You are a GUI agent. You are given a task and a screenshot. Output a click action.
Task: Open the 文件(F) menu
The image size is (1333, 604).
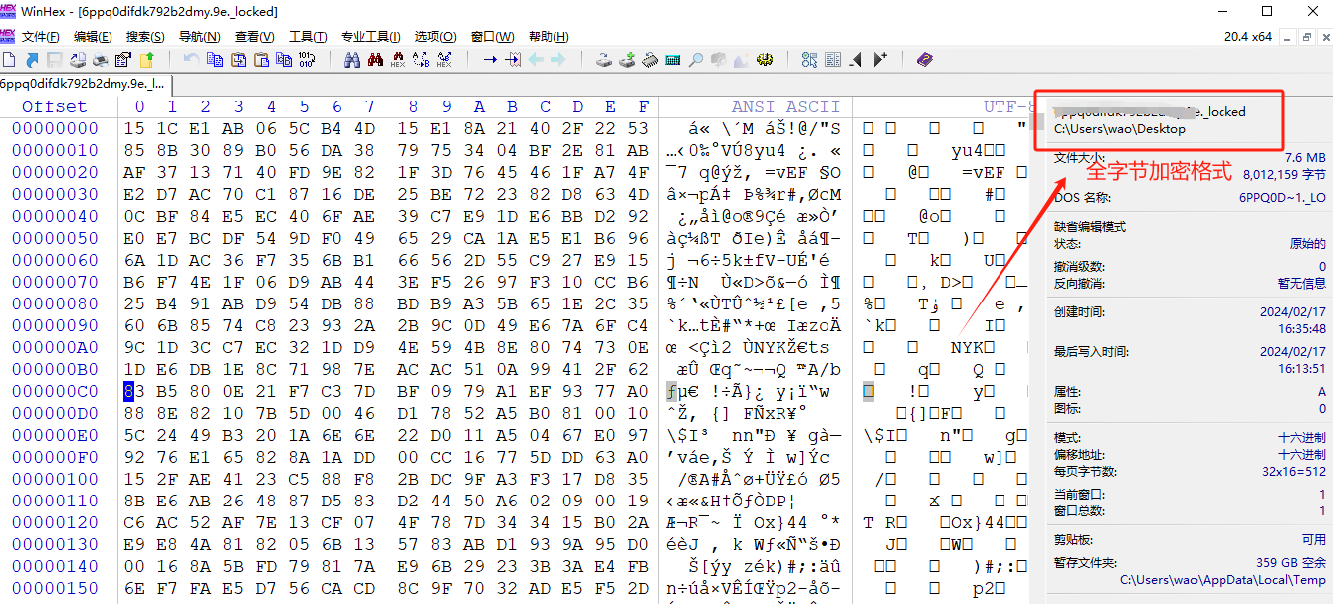[41, 37]
